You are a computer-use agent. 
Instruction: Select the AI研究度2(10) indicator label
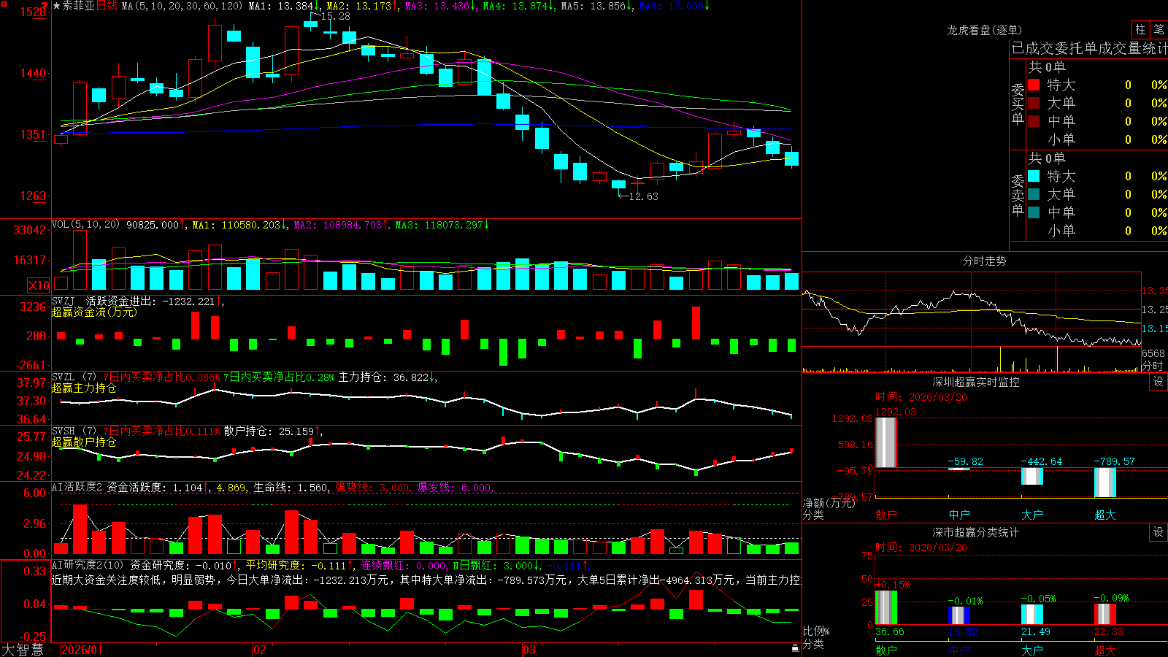point(88,565)
